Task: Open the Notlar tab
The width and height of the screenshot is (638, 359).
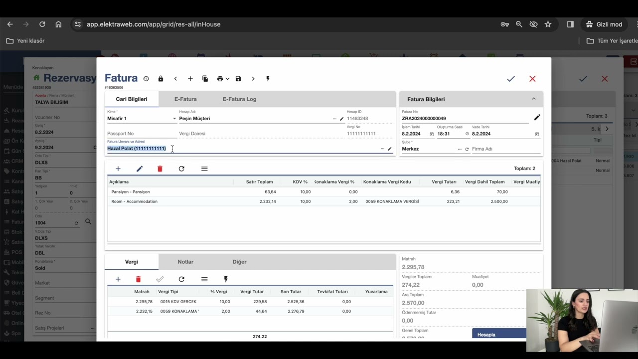Action: pos(185,262)
